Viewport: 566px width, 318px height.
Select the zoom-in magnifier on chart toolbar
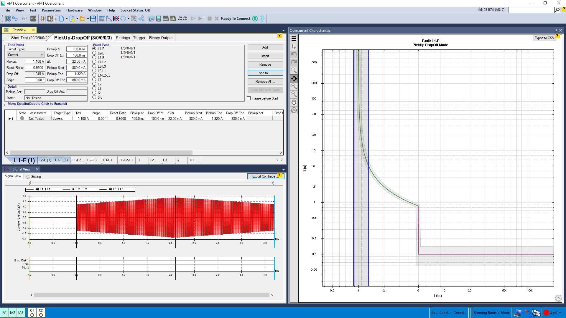[294, 86]
